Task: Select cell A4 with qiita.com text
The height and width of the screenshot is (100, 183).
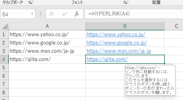Action: tap(47, 59)
